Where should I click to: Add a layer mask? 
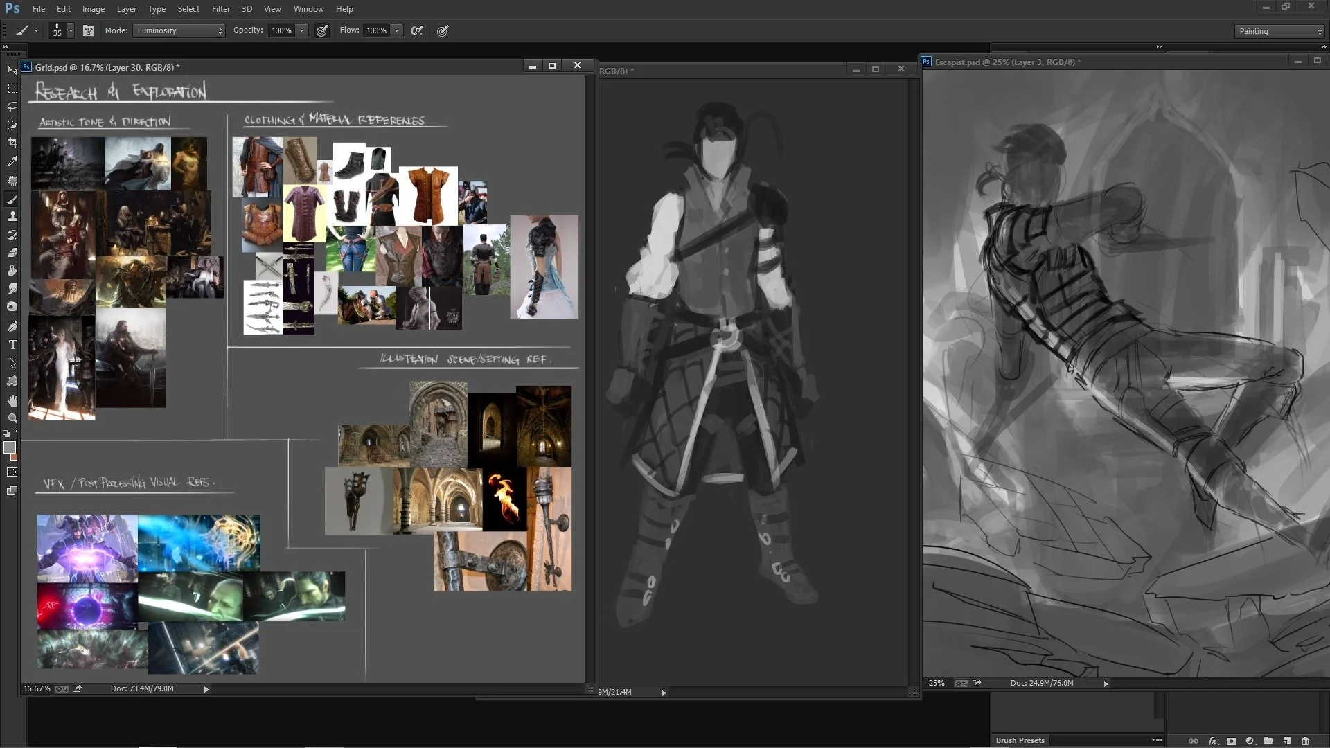[x=1231, y=741]
